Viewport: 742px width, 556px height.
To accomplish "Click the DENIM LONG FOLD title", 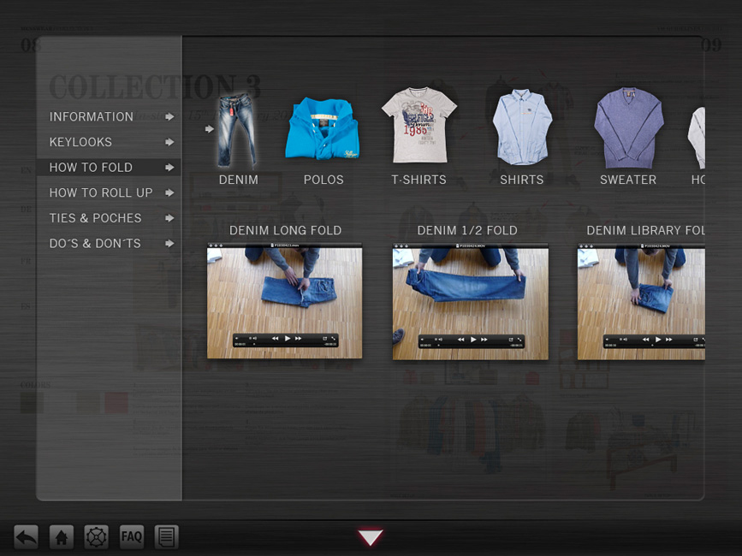I will click(285, 230).
